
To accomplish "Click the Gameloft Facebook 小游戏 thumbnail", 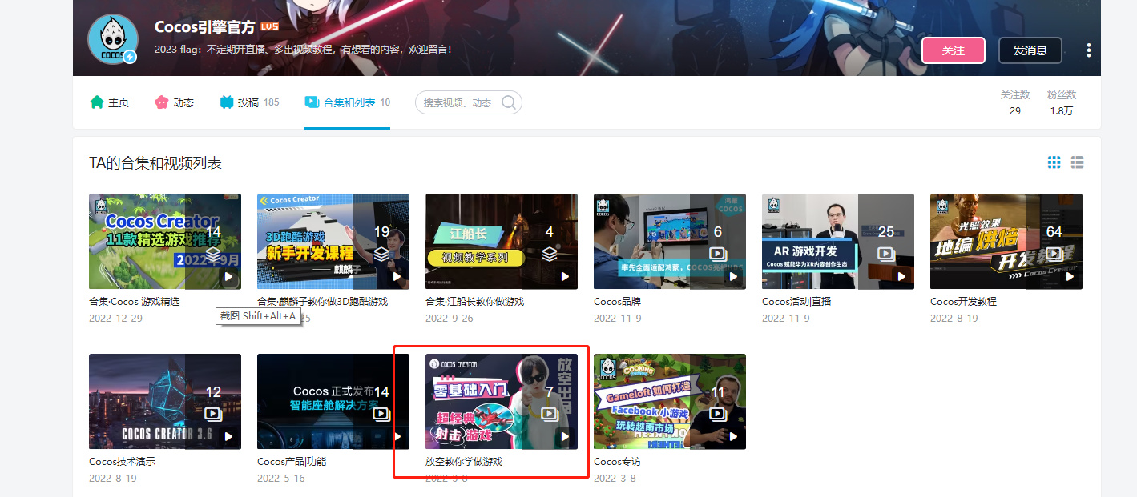I will [x=670, y=401].
